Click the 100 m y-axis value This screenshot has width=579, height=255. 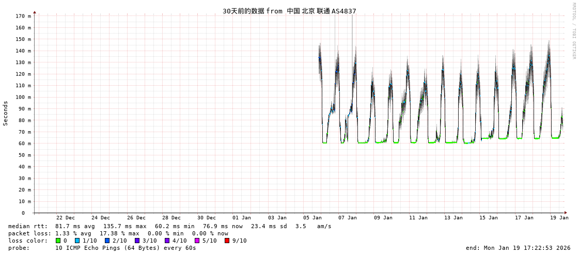click(x=24, y=97)
